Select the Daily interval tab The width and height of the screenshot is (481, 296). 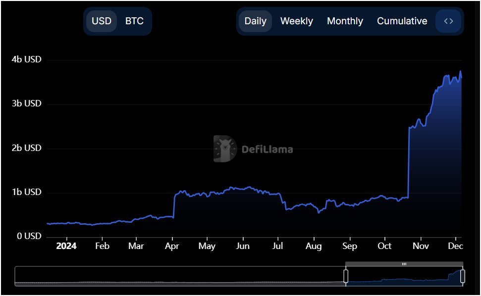tap(255, 21)
